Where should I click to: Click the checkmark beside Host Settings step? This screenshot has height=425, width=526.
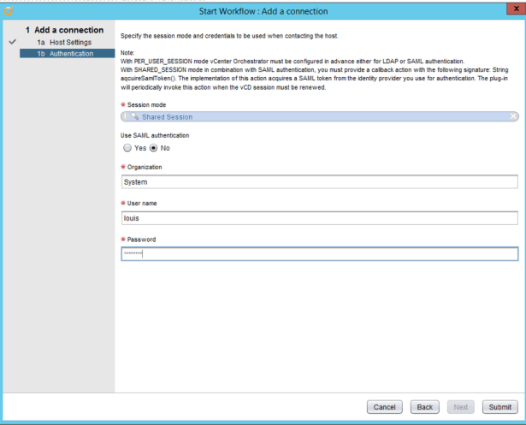(12, 42)
